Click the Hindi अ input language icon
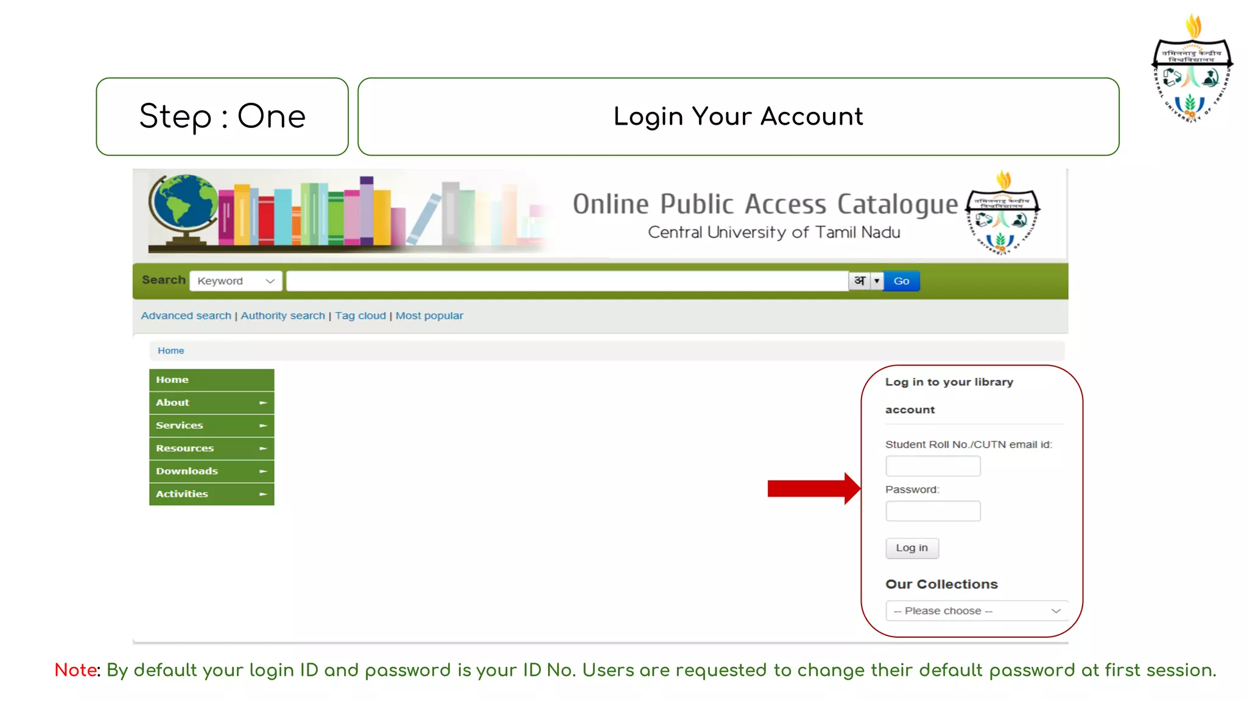This screenshot has height=701, width=1247. pos(860,281)
